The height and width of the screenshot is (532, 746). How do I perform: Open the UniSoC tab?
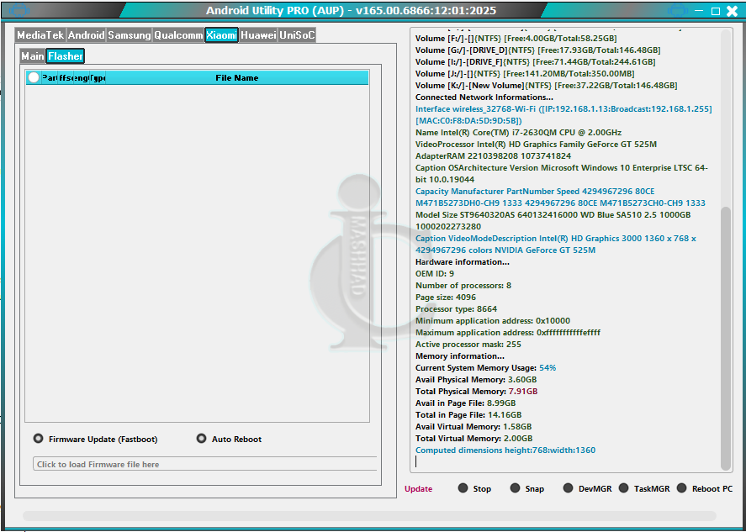297,35
